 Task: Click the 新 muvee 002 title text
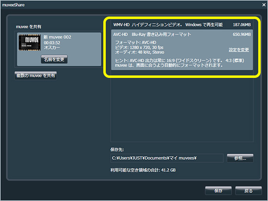point(57,37)
